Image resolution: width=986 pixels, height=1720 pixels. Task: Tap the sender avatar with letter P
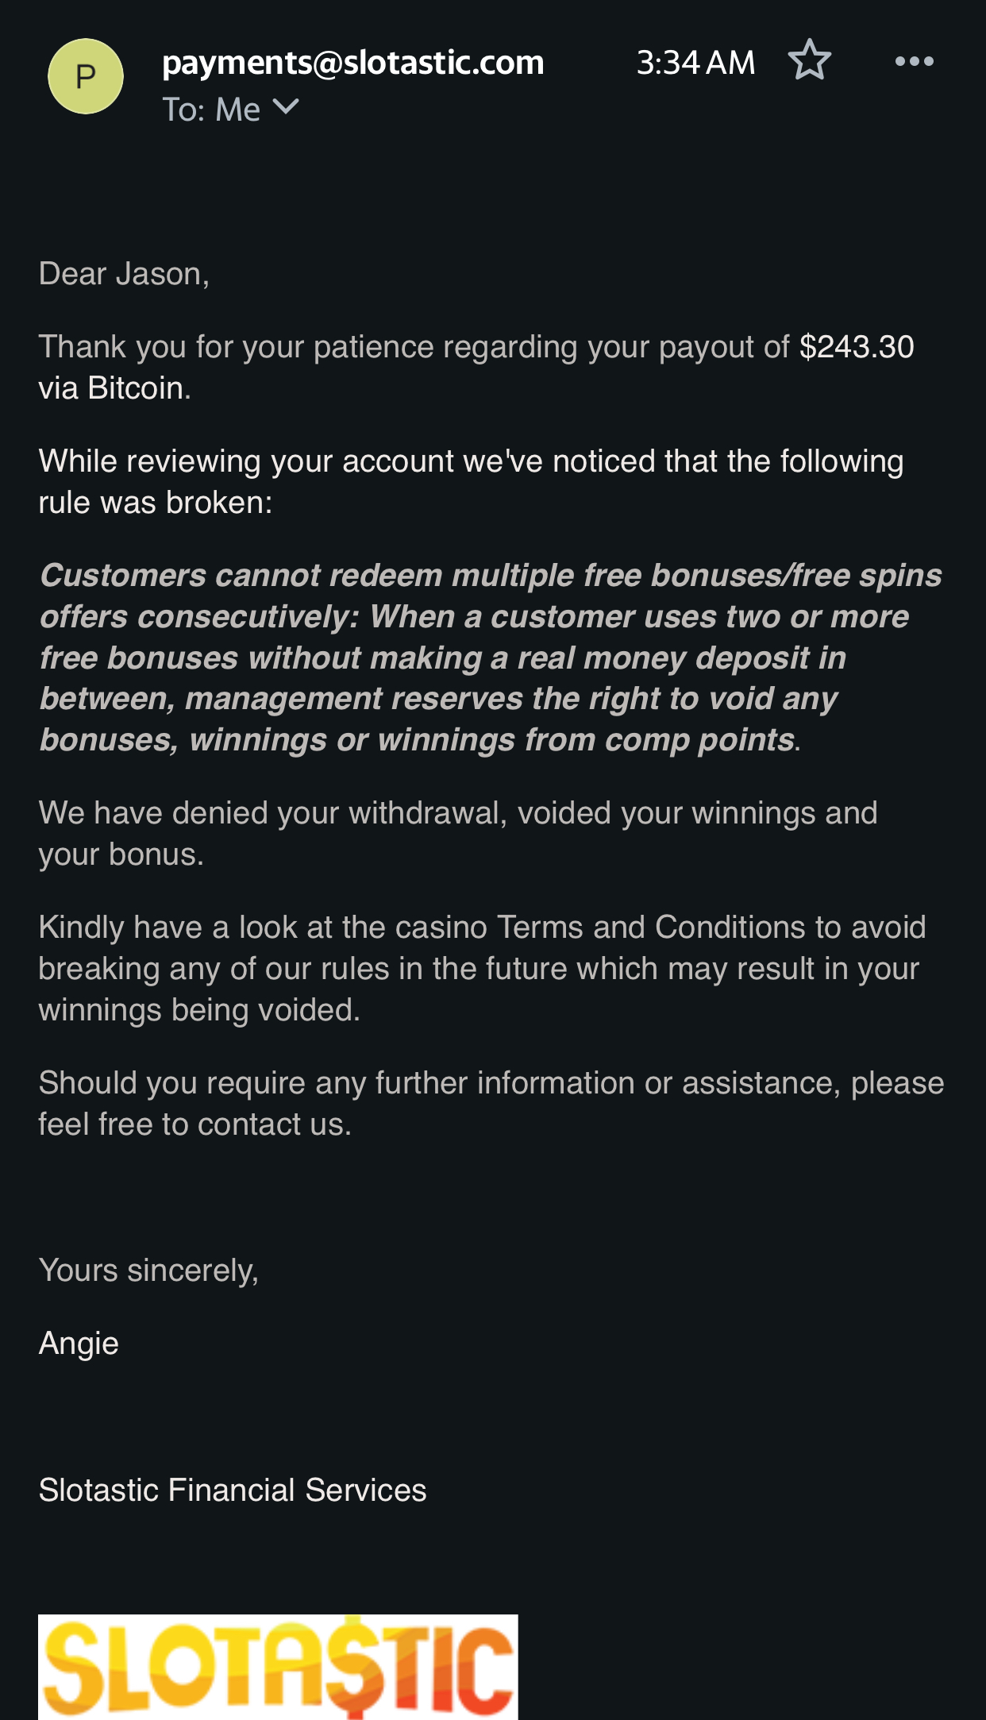(86, 76)
